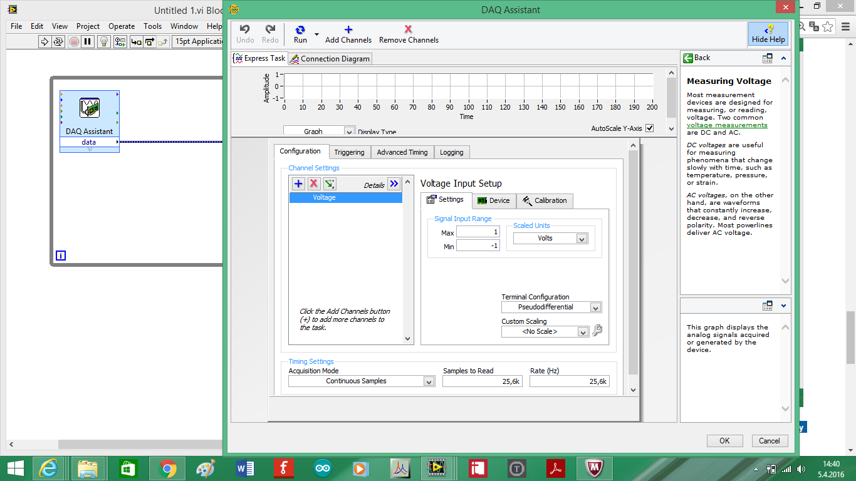The height and width of the screenshot is (481, 856).
Task: Open the Tools menu in LabVIEW
Action: pyautogui.click(x=152, y=26)
